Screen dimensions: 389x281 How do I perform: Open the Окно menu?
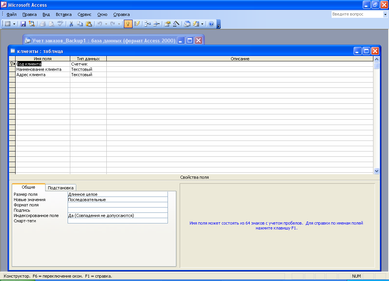click(102, 15)
